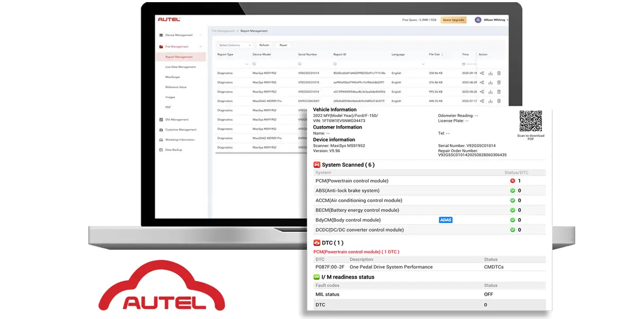Click the DVI Management sidebar icon
Screen dimensions: 638x319
pos(161,120)
